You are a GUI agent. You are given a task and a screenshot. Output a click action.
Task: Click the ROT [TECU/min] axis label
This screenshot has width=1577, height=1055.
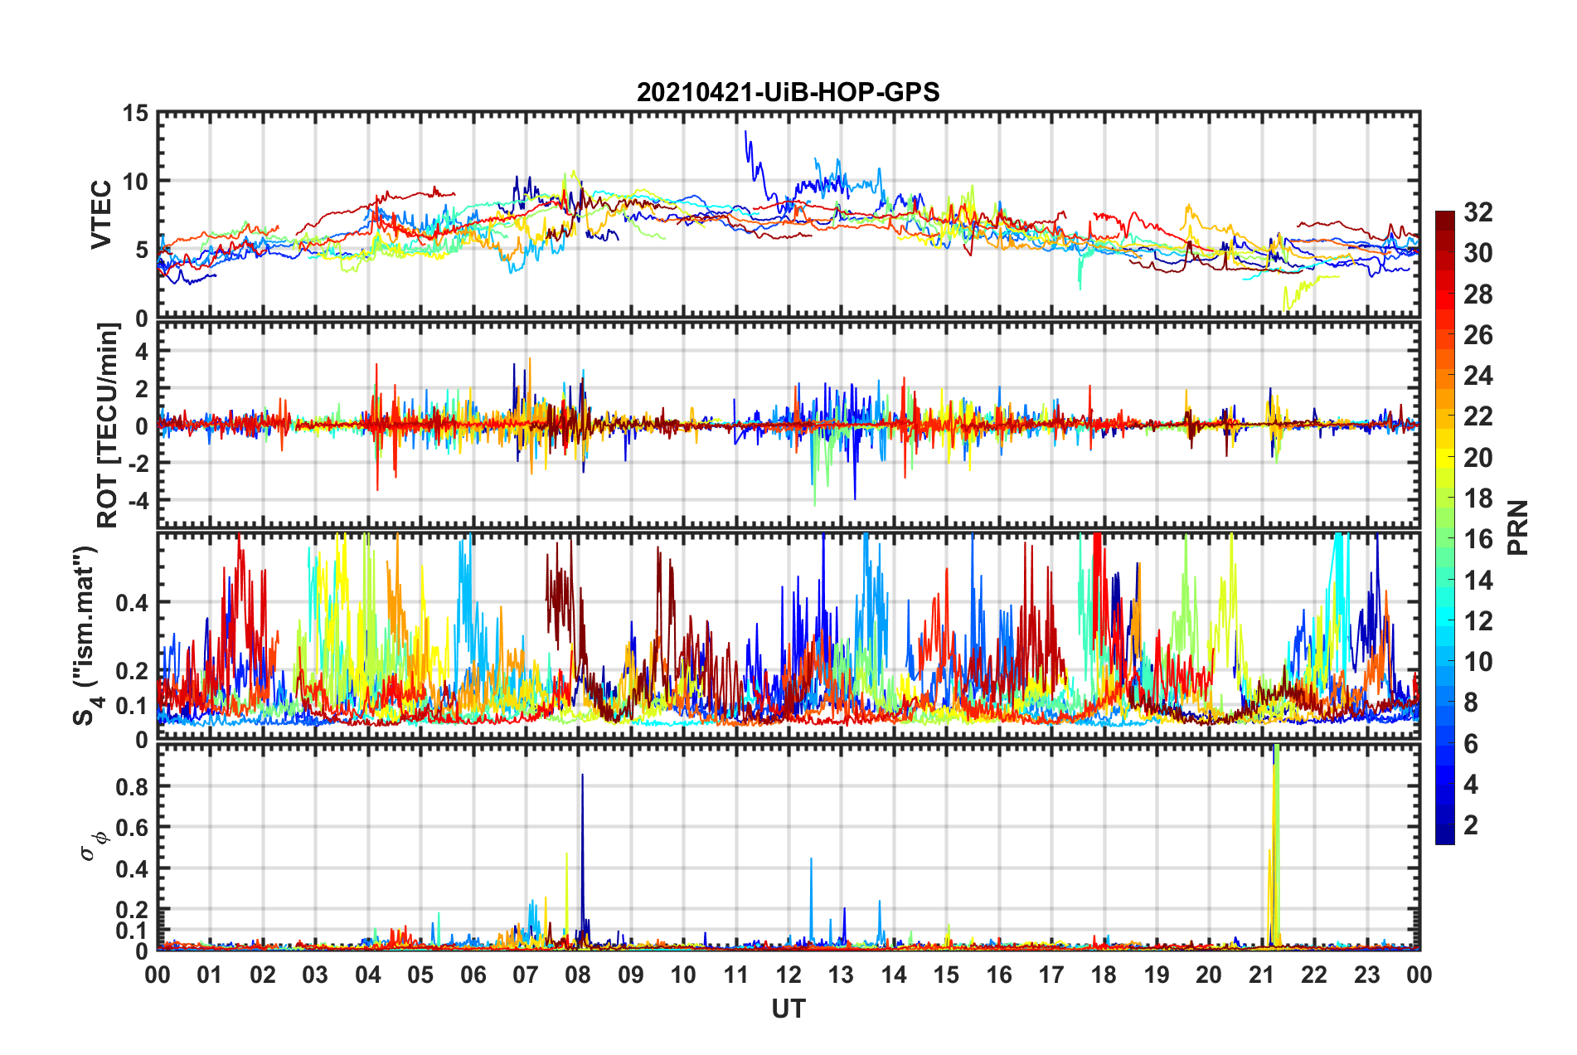click(x=108, y=425)
